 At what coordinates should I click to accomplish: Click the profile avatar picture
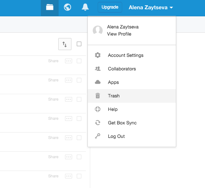tap(98, 31)
